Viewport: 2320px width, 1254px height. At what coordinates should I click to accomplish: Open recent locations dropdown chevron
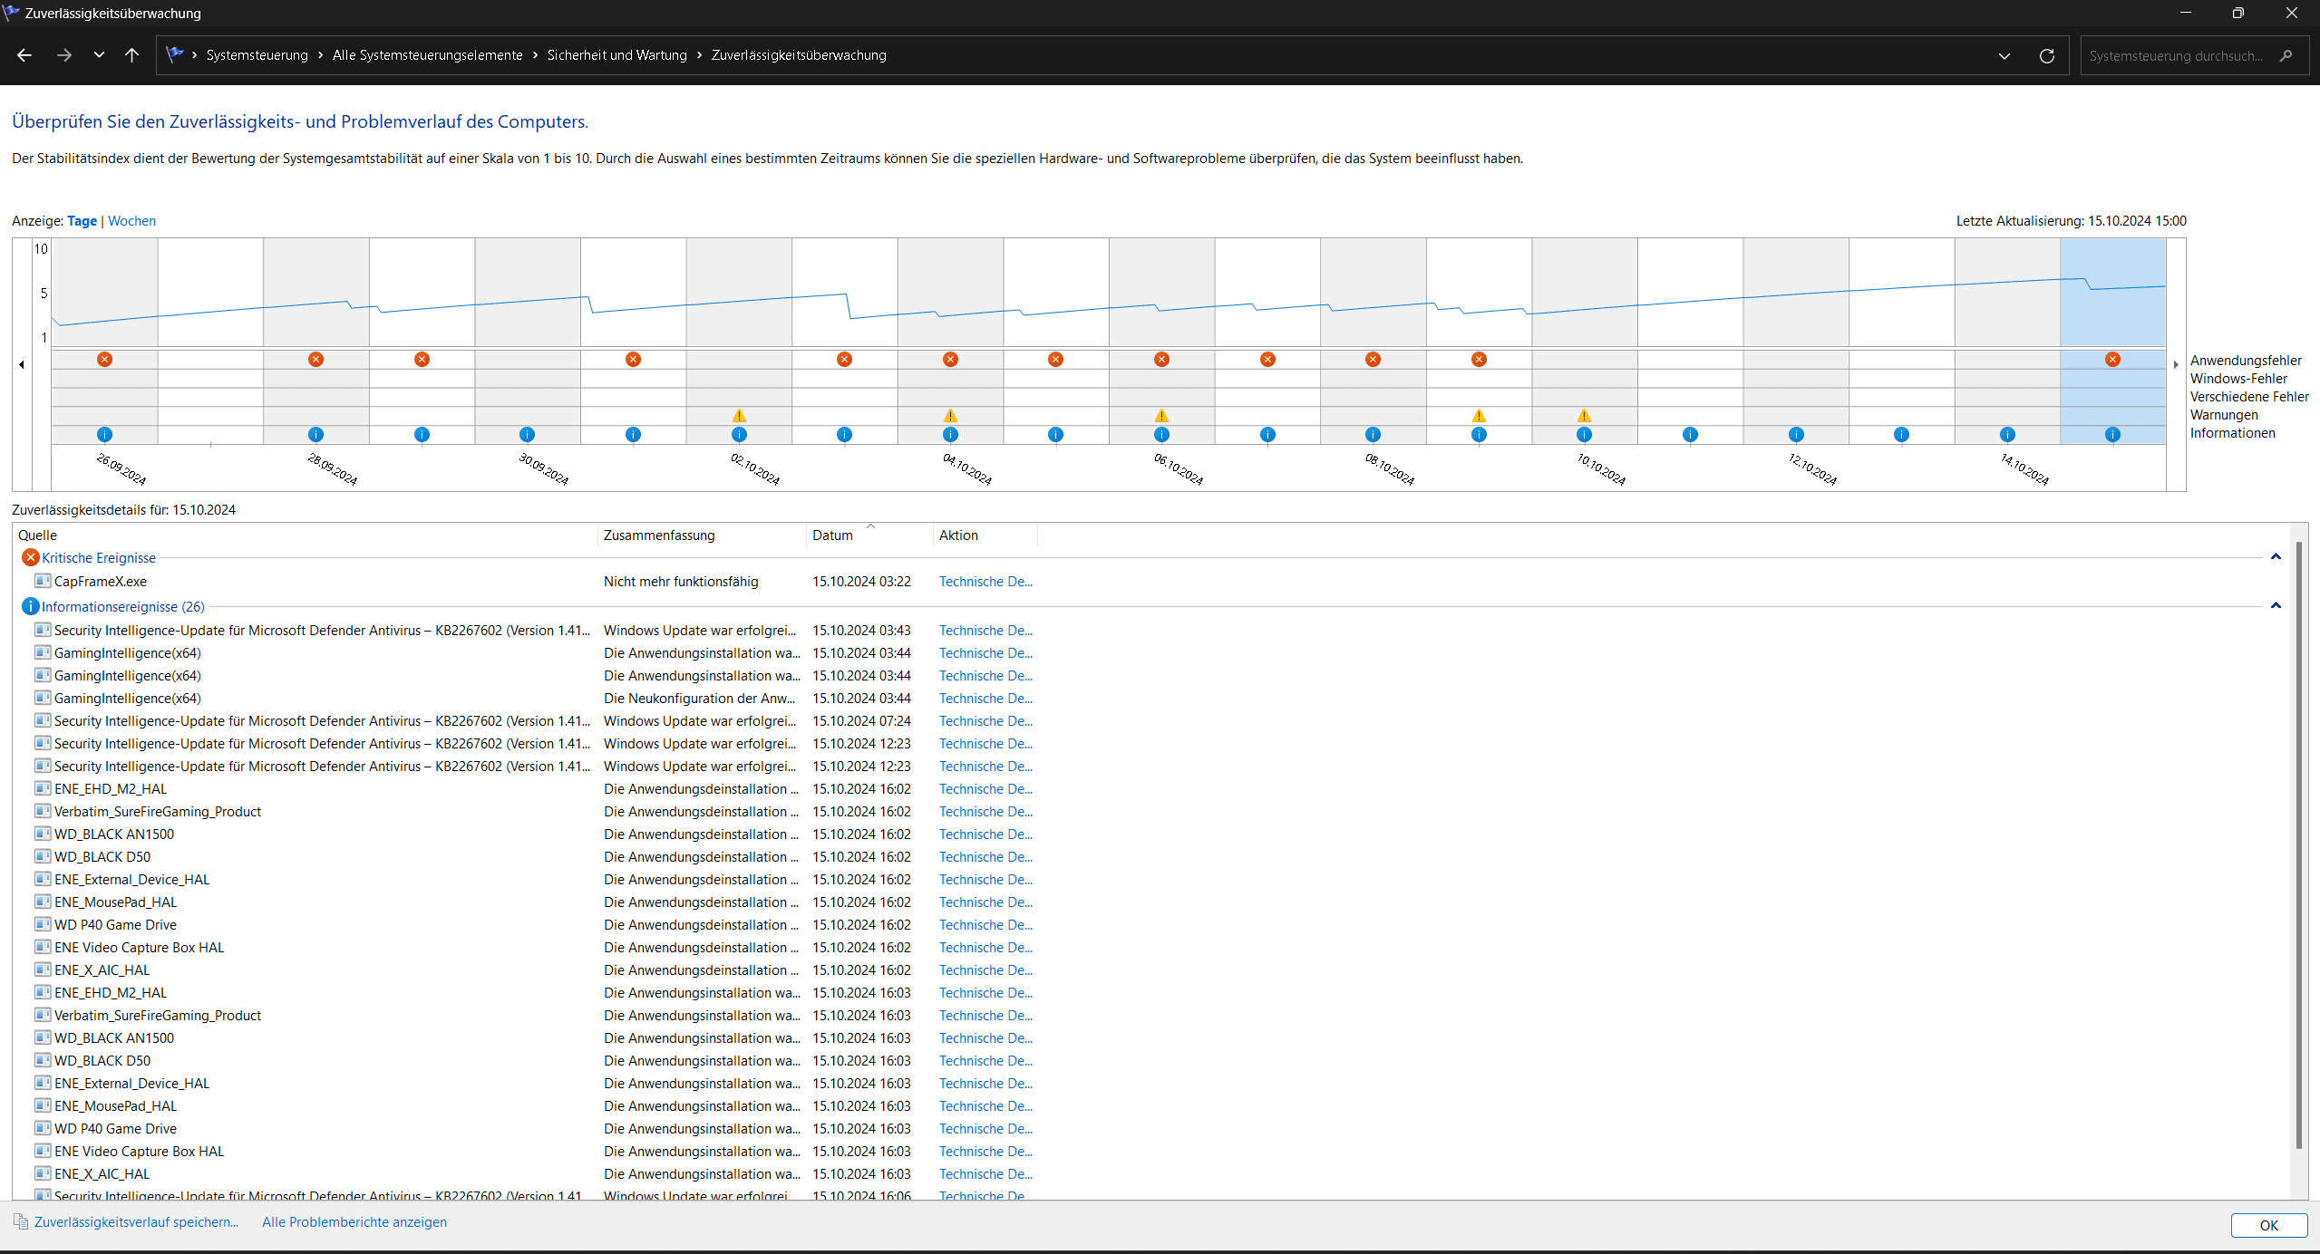coord(99,55)
